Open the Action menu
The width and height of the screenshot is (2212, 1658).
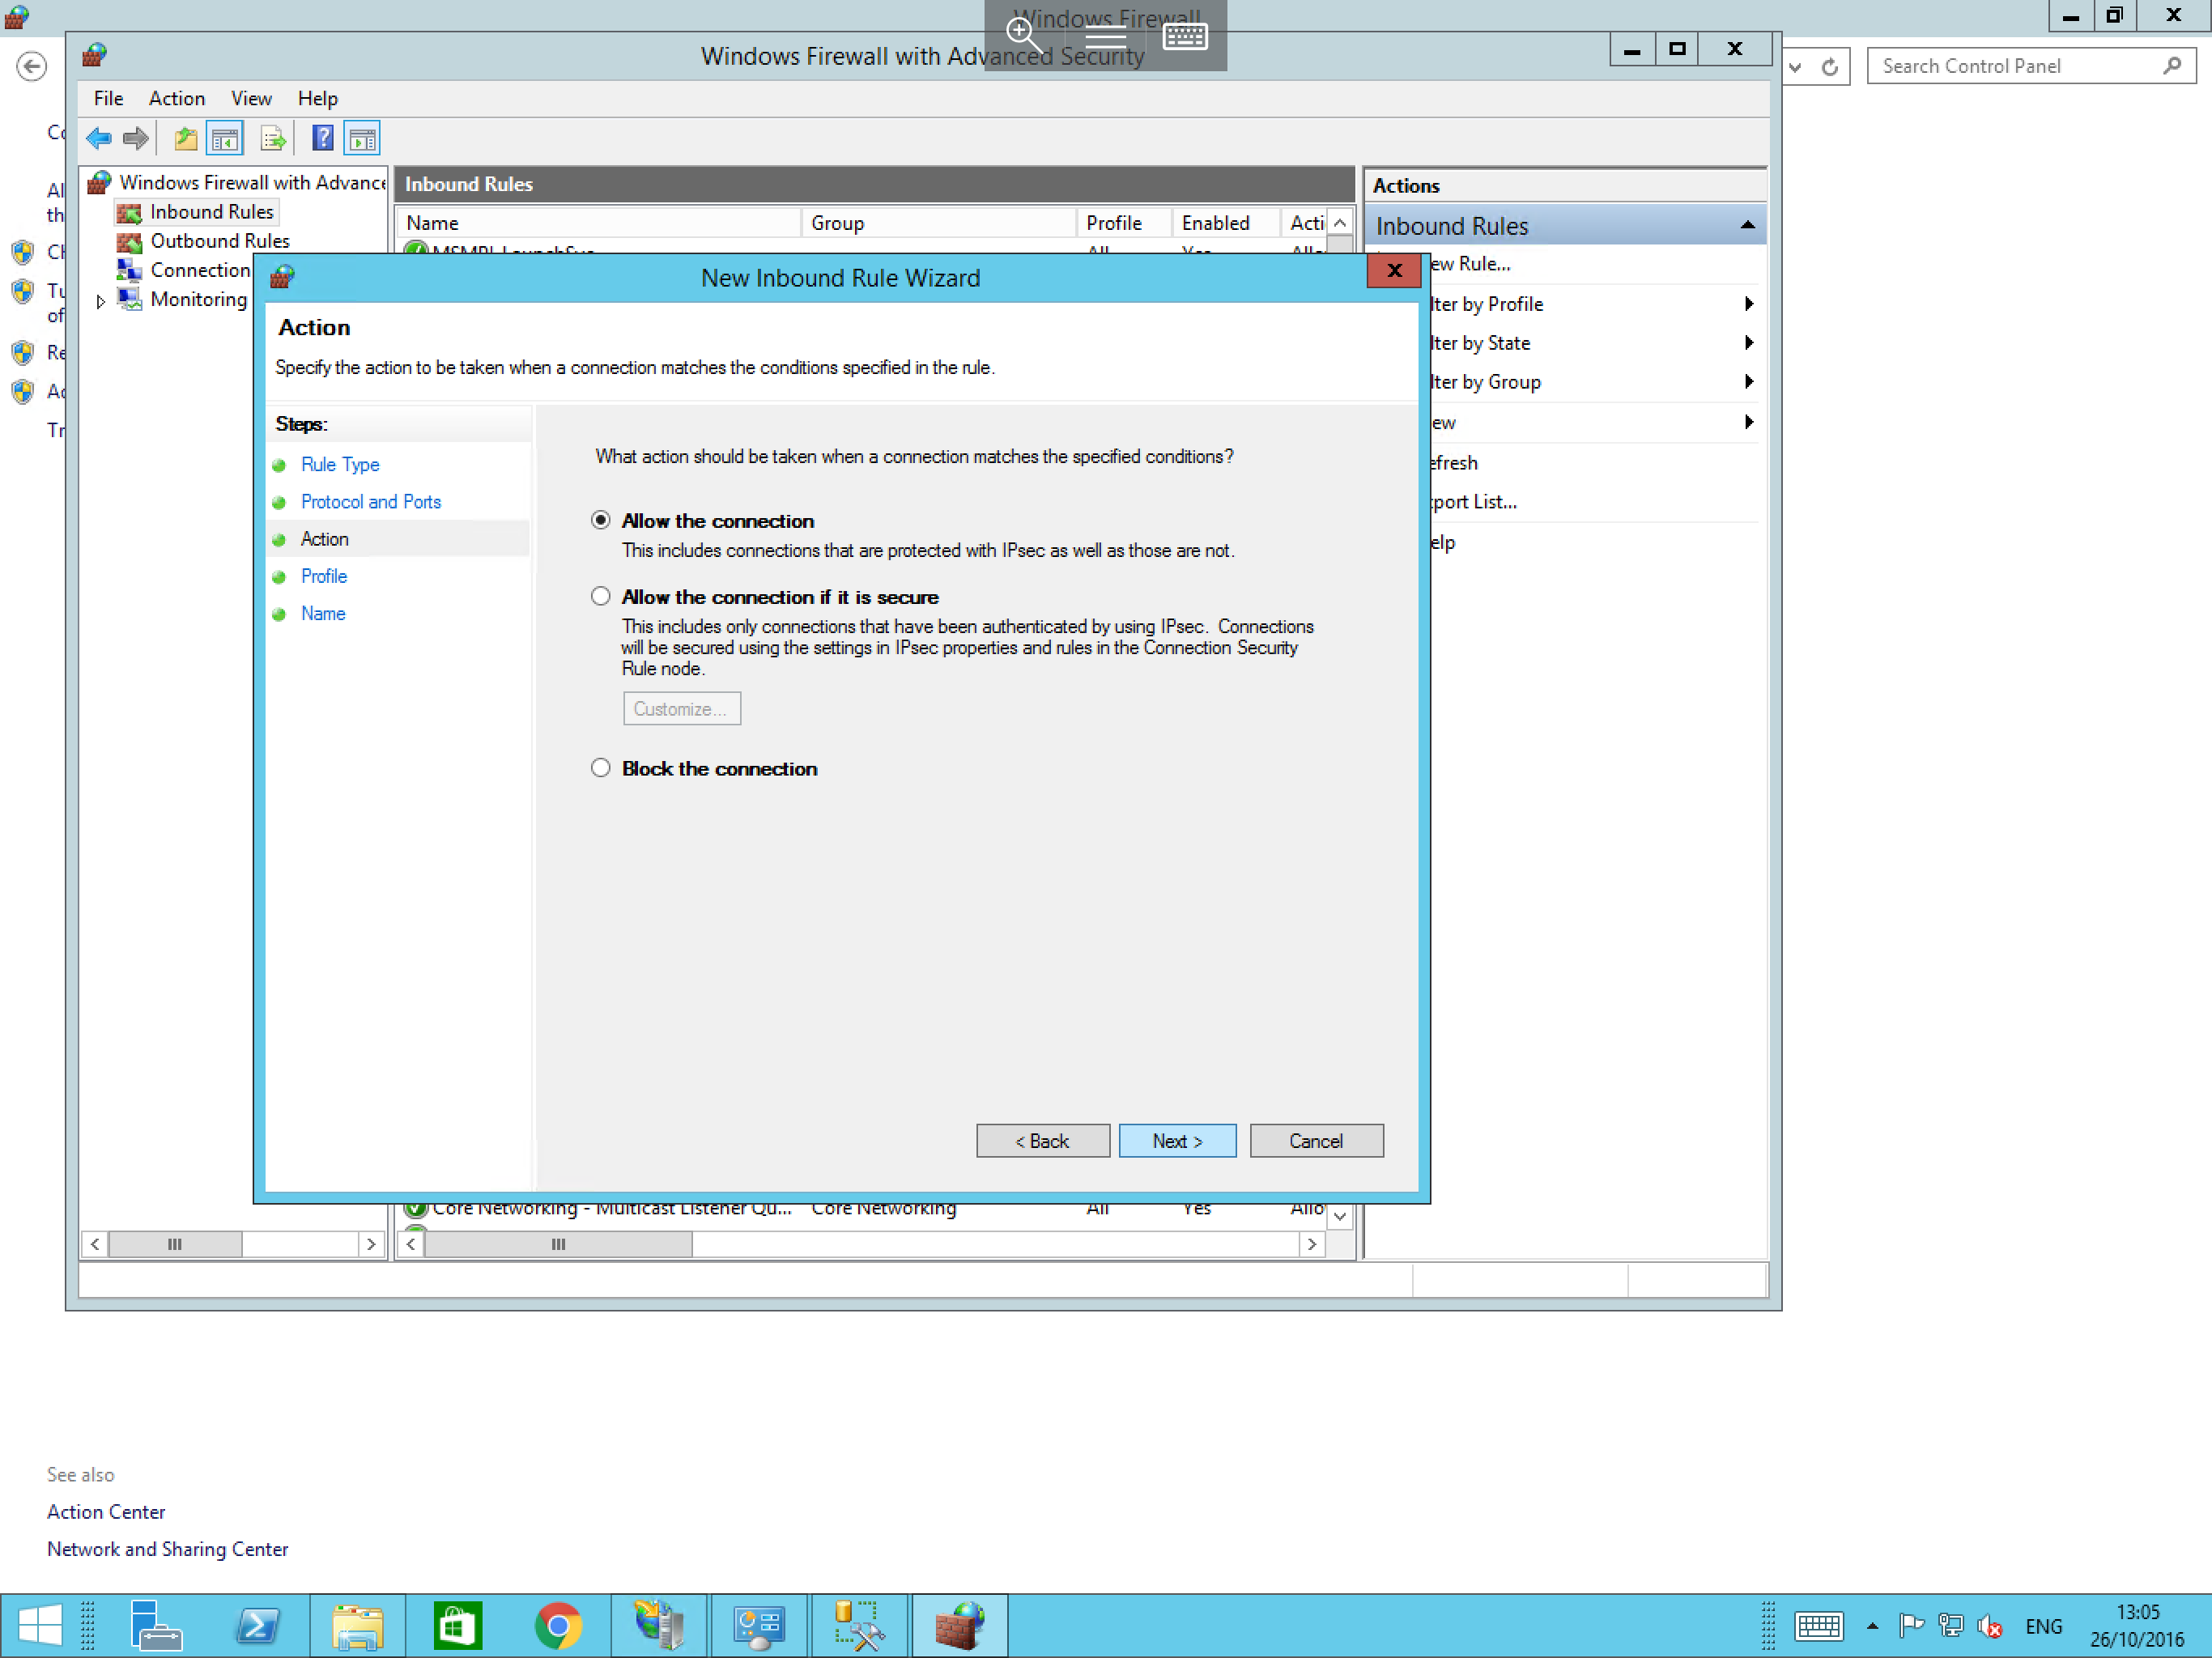(177, 98)
